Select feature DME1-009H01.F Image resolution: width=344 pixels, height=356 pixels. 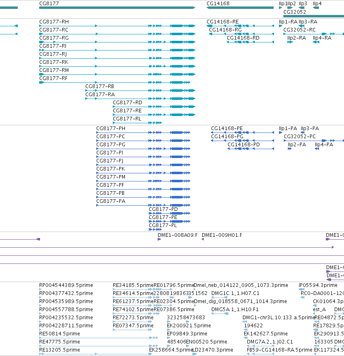(x=222, y=235)
